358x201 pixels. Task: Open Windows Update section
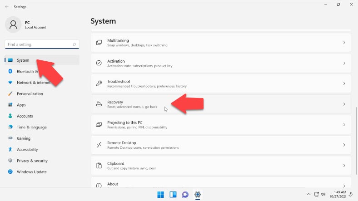click(x=42, y=172)
